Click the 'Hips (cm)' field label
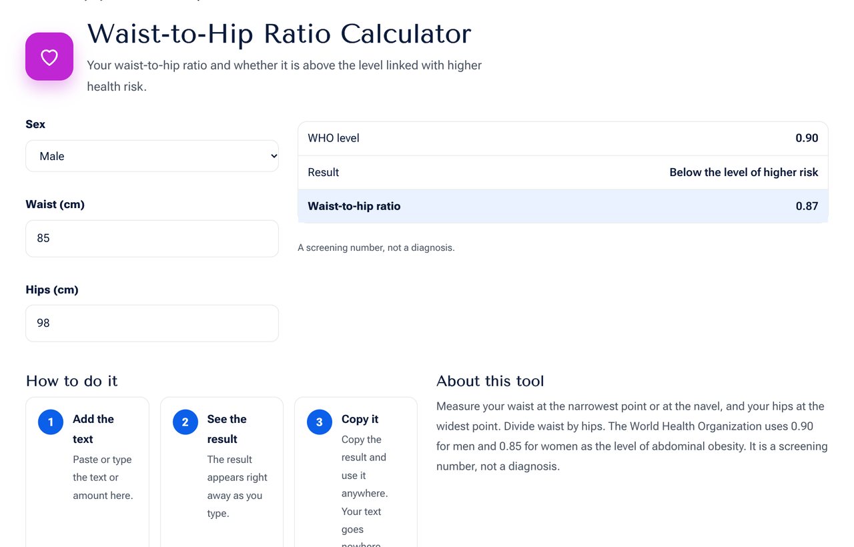854x547 pixels. coord(52,290)
